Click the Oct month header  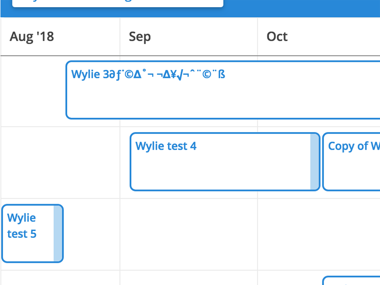click(x=277, y=37)
